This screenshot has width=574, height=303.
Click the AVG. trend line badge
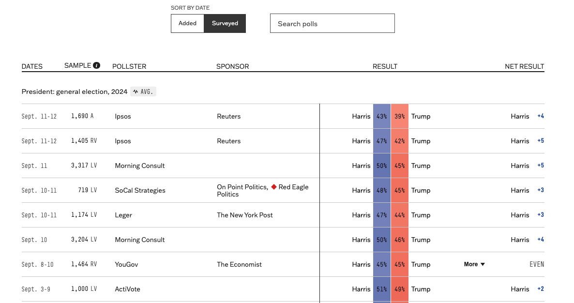[x=143, y=91]
